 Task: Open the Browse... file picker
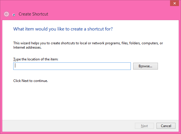coord(145,66)
